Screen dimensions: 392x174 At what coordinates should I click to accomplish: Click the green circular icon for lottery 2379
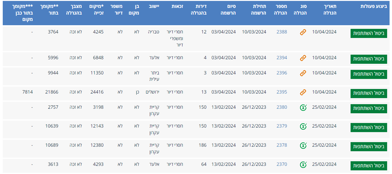303,126
